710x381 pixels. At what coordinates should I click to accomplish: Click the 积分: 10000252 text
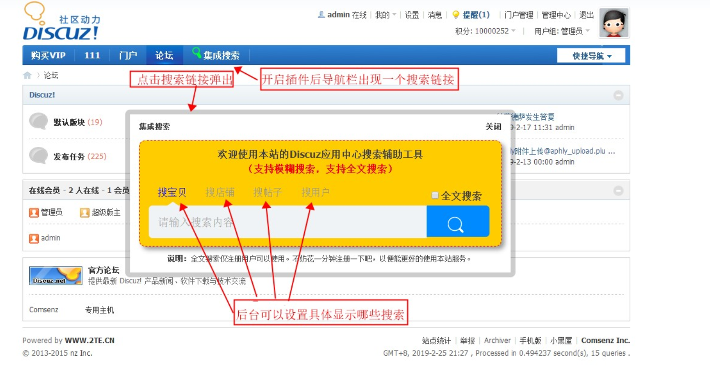pos(482,31)
